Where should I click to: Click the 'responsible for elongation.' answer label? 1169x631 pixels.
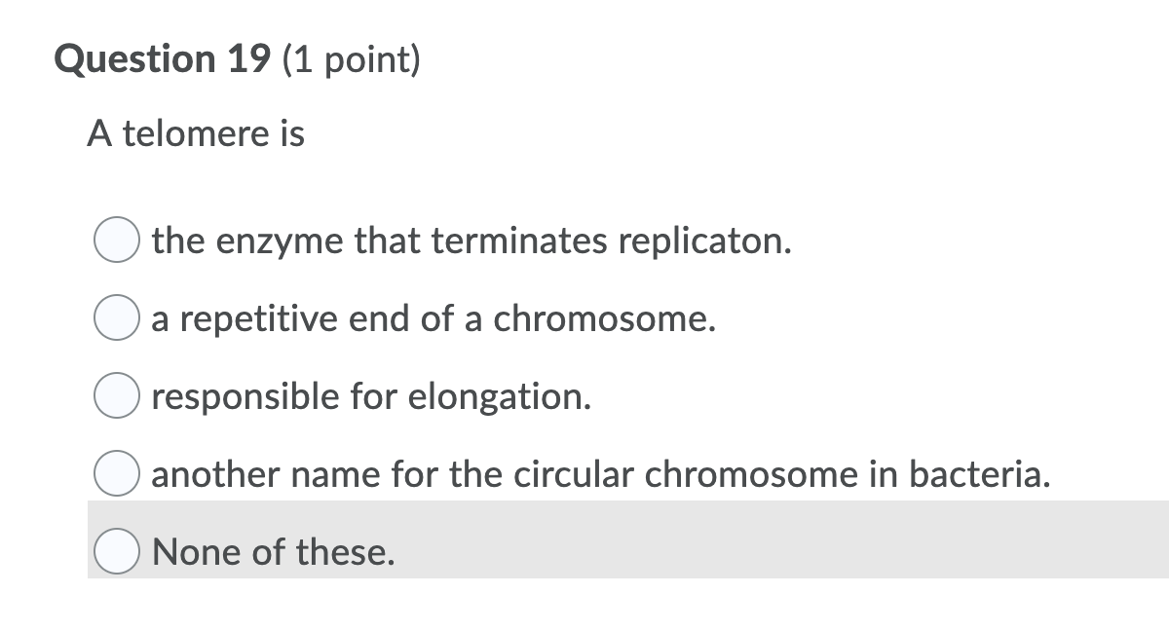tap(371, 397)
